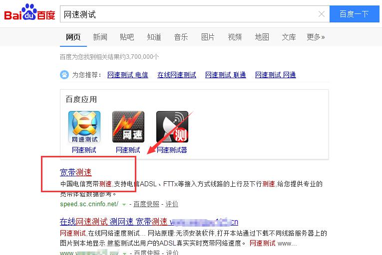The width and height of the screenshot is (382, 255).
Task: Open the 视频 tab
Action: (x=235, y=37)
